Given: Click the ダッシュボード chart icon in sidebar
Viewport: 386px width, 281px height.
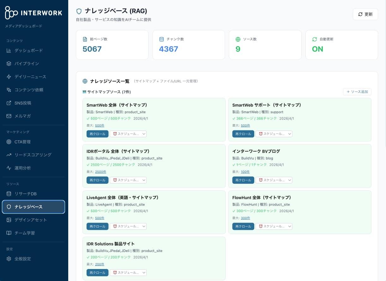Looking at the screenshot, I should (x=9, y=51).
